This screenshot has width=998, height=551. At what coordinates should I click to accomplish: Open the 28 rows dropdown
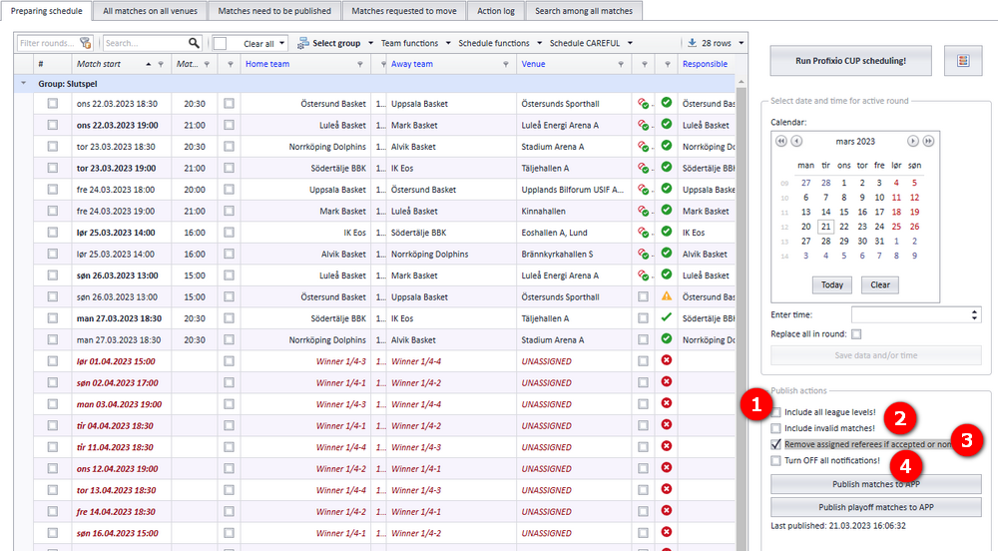(x=742, y=43)
